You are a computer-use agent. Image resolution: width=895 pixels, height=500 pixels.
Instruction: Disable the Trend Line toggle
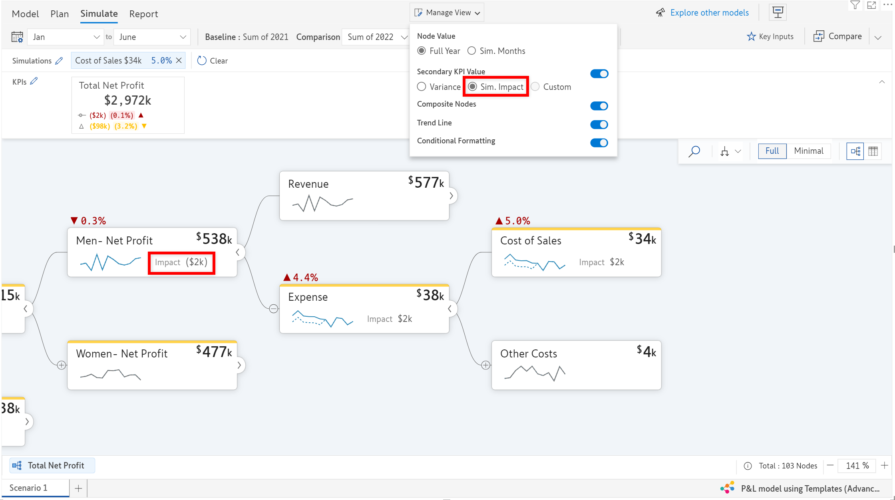pyautogui.click(x=599, y=125)
